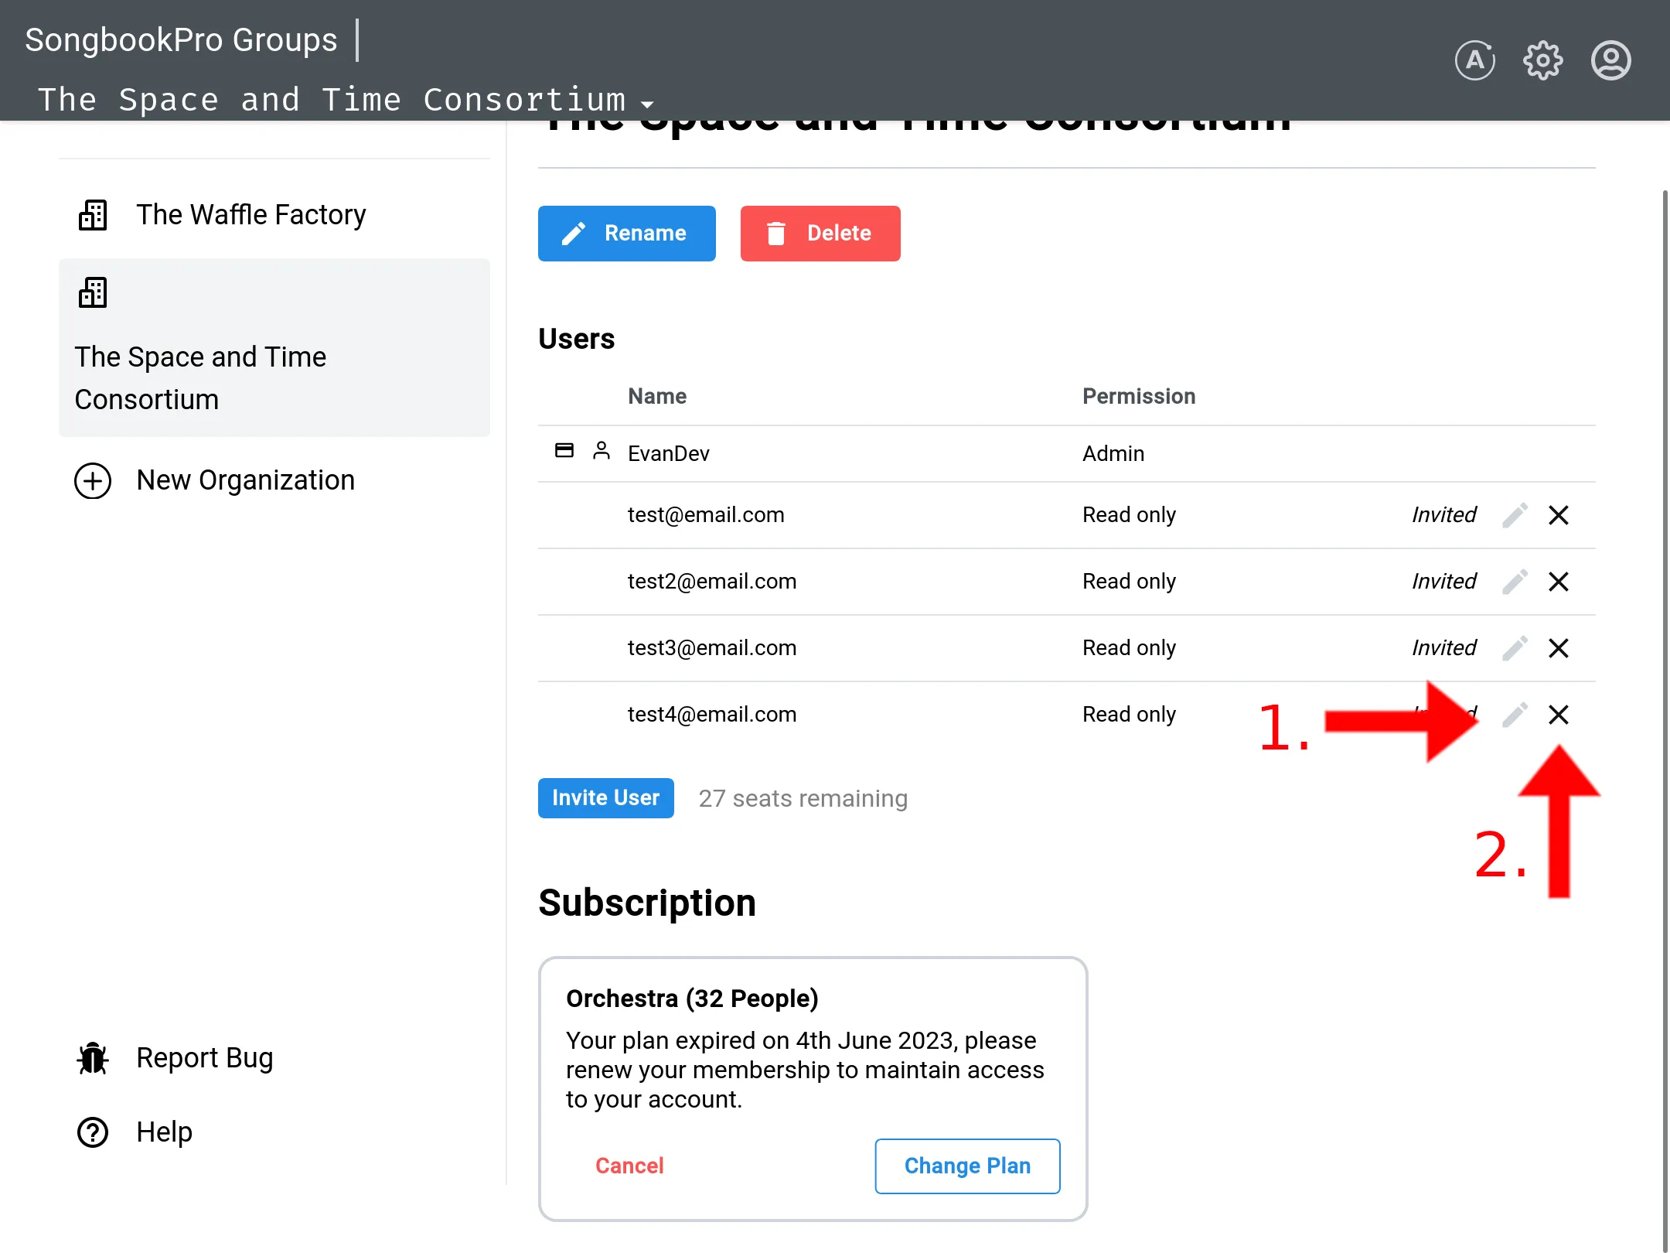Edit permission for test2@email.com
Screen dimensions: 1670x1253
(1515, 582)
